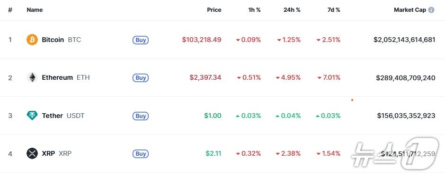This screenshot has height=176, width=445.
Task: Sort by the 7d % column header
Action: (333, 9)
